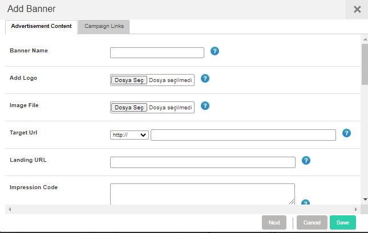Switch to the Campaign Links tab
This screenshot has height=233, width=368.
pos(104,27)
